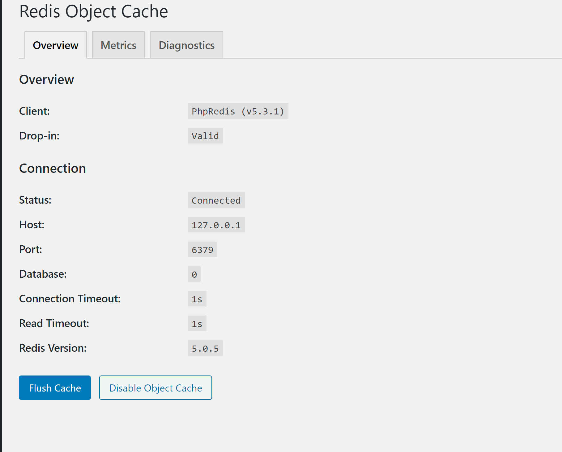Viewport: 562px width, 452px height.
Task: Click the Host: label
Action: click(32, 225)
